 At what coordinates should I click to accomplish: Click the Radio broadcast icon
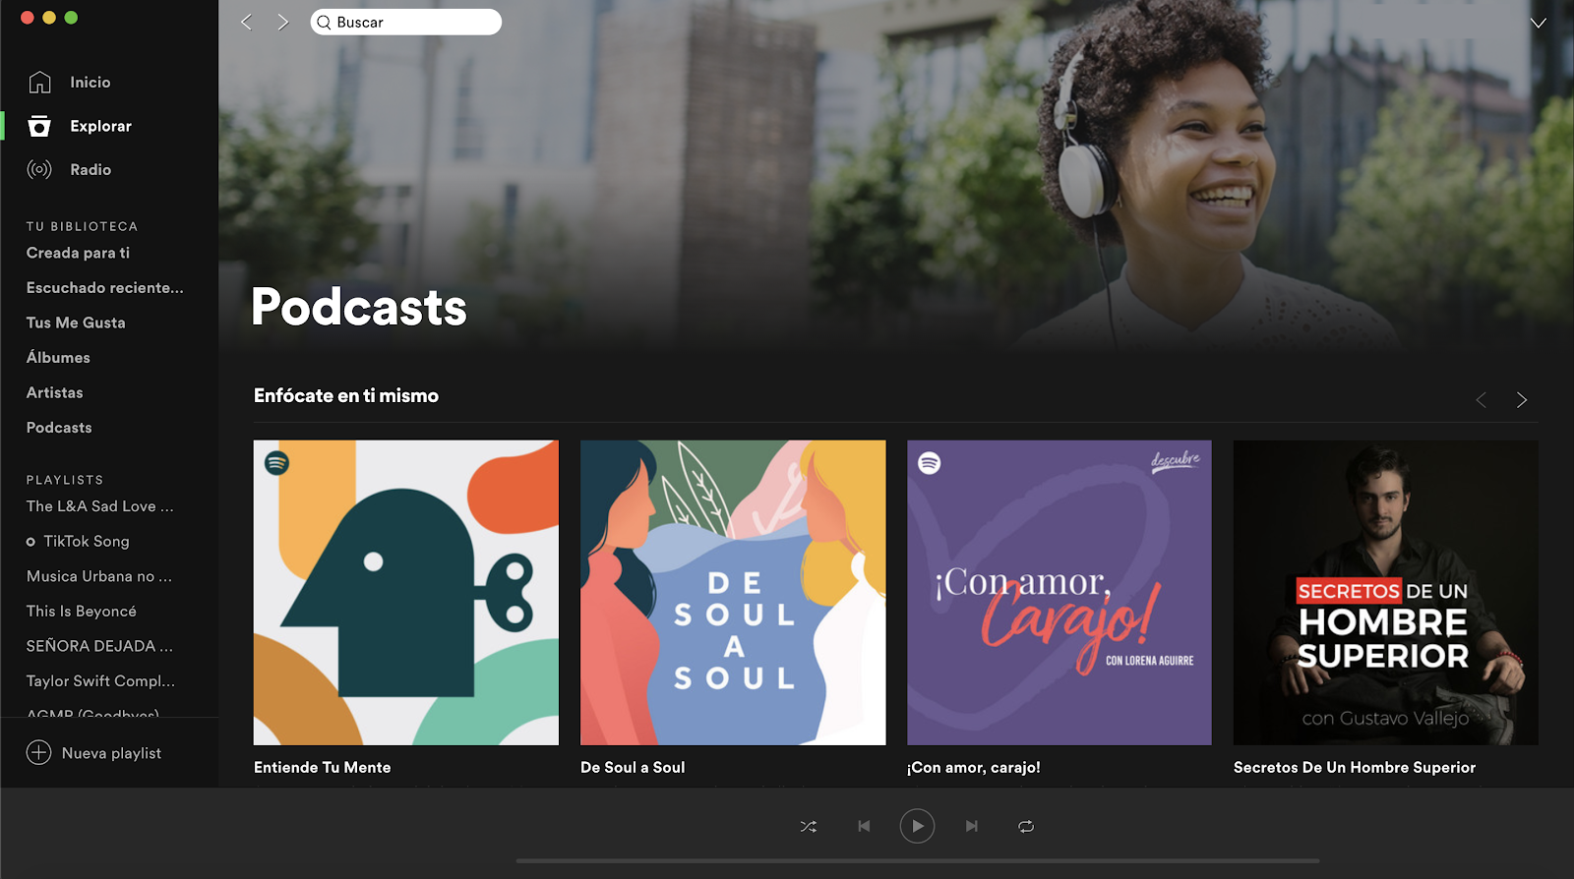coord(39,169)
